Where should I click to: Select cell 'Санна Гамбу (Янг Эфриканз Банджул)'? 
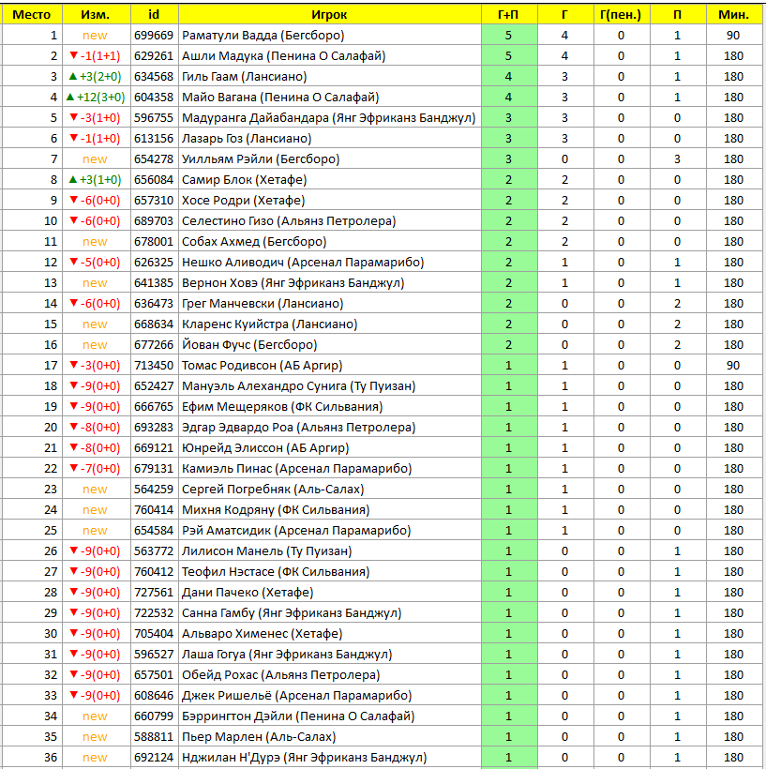[x=329, y=613]
